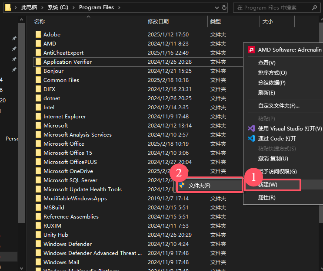Click the 名称 column header
Viewport: 323px width, 271px height.
click(x=40, y=21)
